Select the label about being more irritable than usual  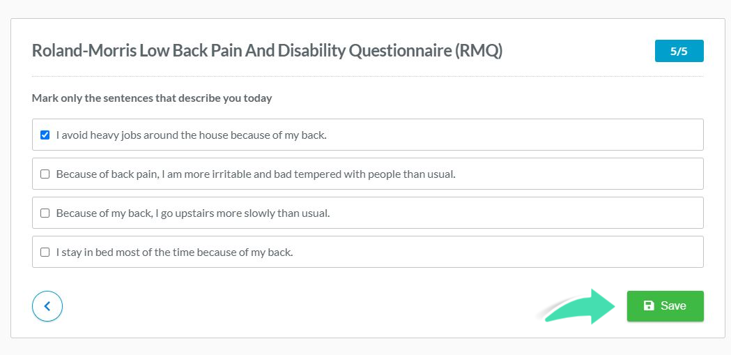pos(256,174)
